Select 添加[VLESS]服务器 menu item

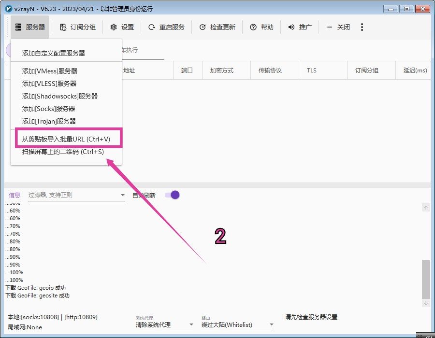(66, 84)
